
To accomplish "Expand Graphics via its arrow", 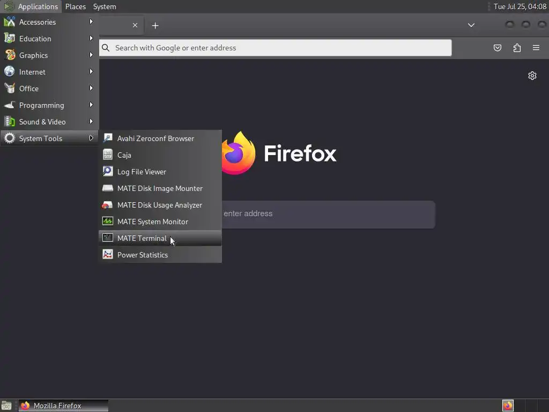I will pos(91,55).
